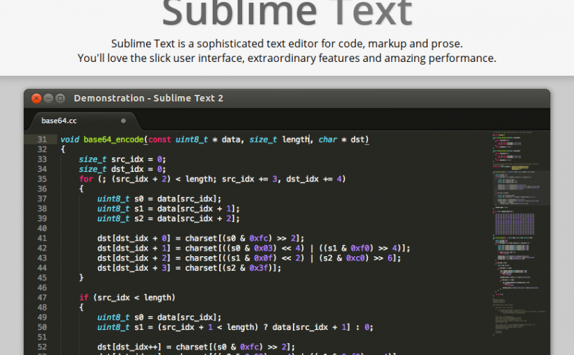This screenshot has width=574, height=355.
Task: Click the red close window button
Action: coord(36,98)
